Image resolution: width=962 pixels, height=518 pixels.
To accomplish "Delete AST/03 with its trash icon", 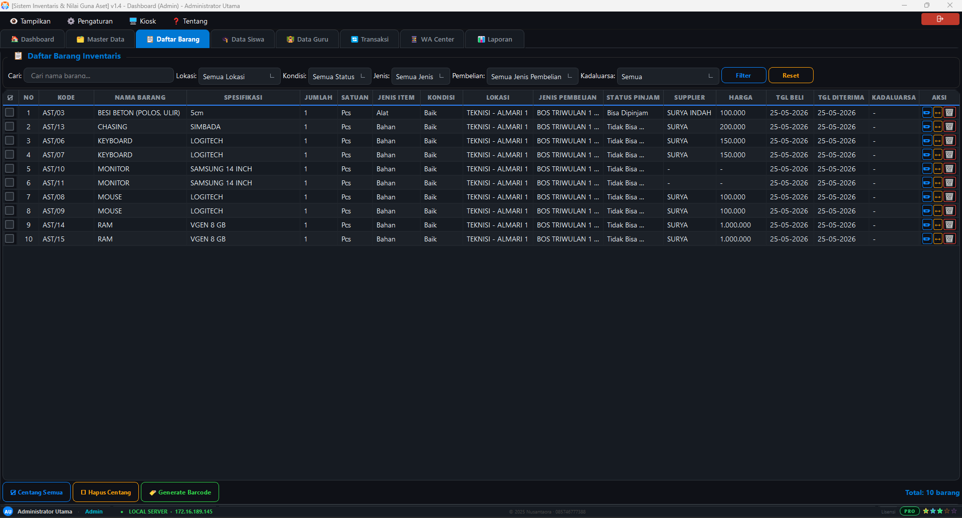I will click(949, 113).
